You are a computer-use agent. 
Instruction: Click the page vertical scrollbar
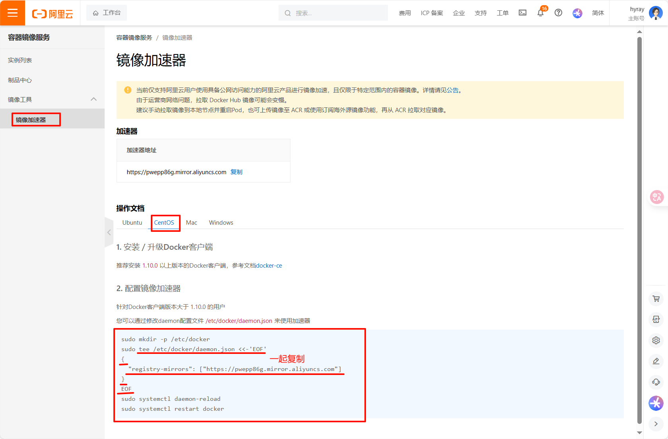pyautogui.click(x=639, y=231)
